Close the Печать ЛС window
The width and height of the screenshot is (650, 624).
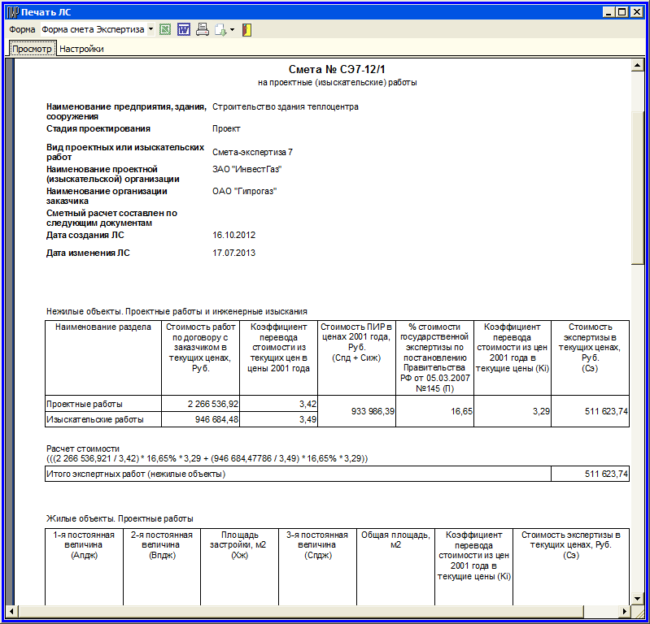pos(638,12)
